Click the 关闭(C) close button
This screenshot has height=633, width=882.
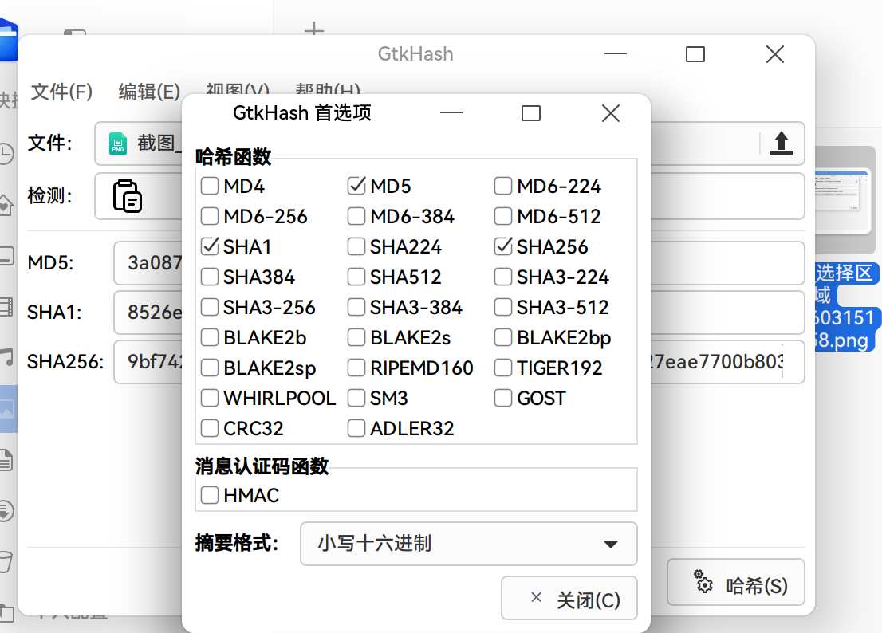pyautogui.click(x=569, y=597)
